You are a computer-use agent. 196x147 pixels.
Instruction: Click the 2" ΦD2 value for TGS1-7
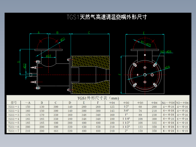pos(126,131)
